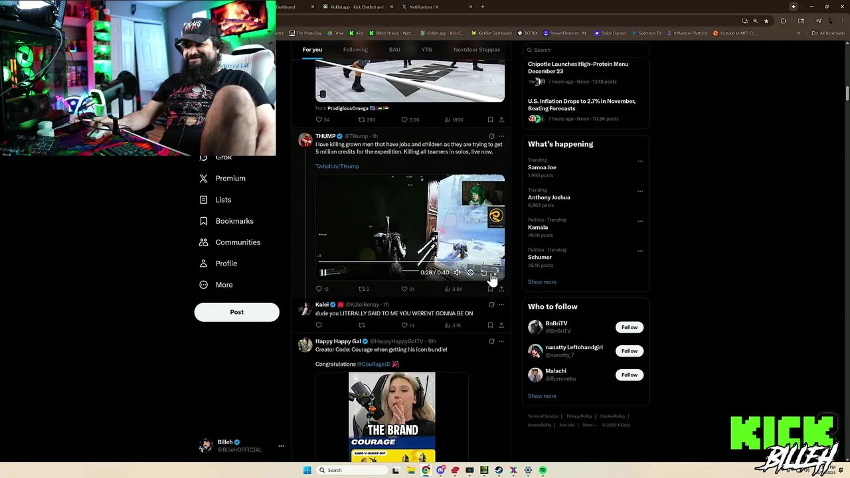Show more under What's happening
Screen dimensions: 850x478
click(542, 282)
